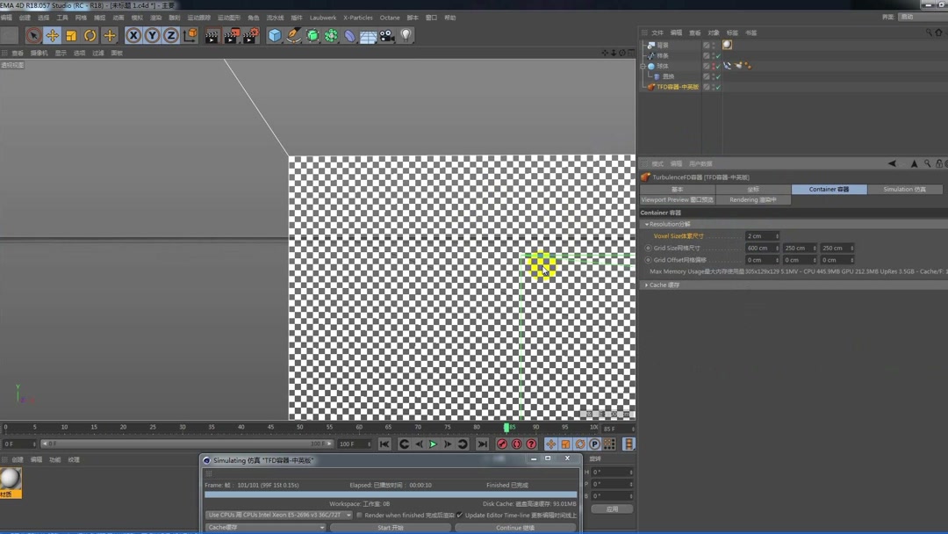
Task: Enable Render when finished 完成后渲染 checkbox
Action: pos(358,515)
